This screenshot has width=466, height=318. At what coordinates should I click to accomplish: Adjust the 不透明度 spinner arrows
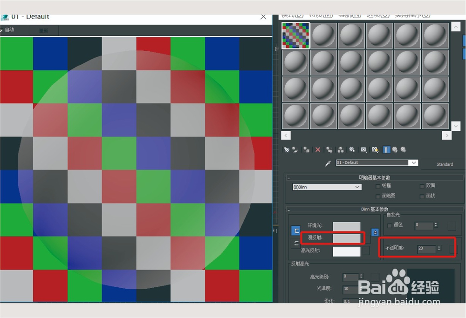tap(439, 248)
